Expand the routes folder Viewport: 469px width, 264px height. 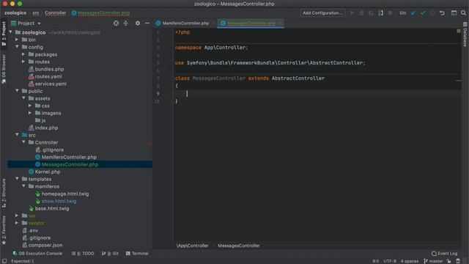click(x=23, y=62)
